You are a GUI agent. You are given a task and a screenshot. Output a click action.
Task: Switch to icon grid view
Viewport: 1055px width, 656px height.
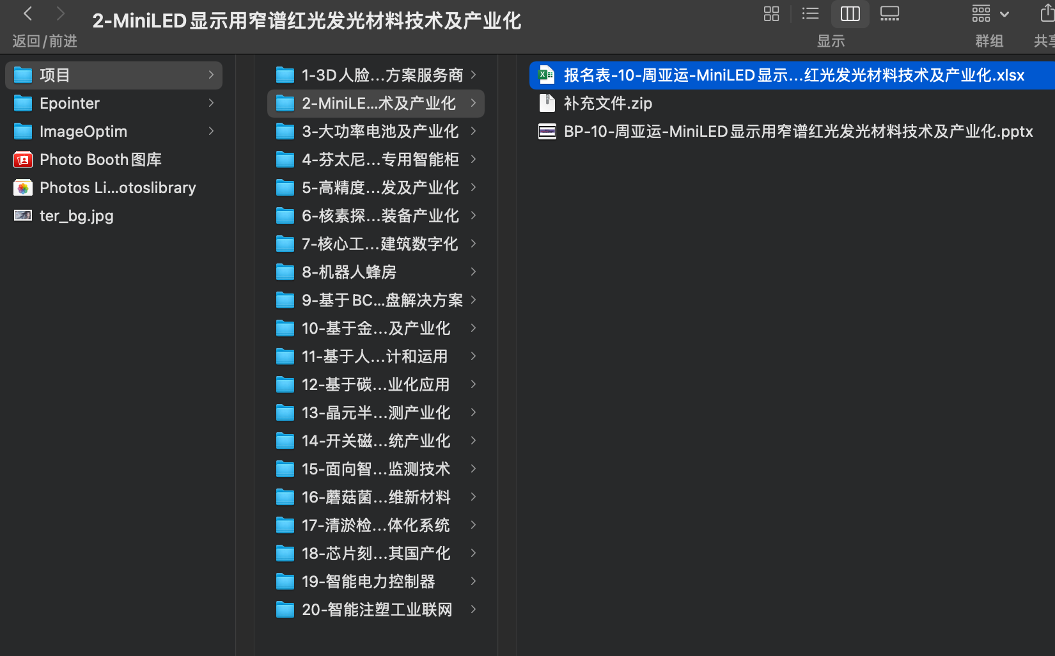771,13
